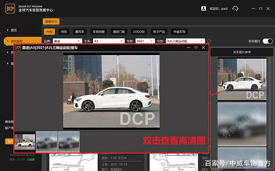
Task: Click the 面积: 6.58 平方米 text
Action: pos(114,158)
